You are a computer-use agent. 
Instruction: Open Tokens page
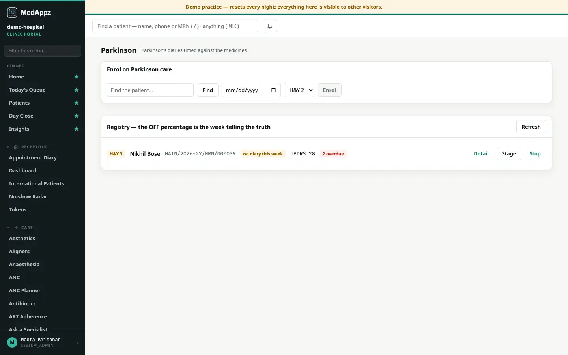click(18, 210)
